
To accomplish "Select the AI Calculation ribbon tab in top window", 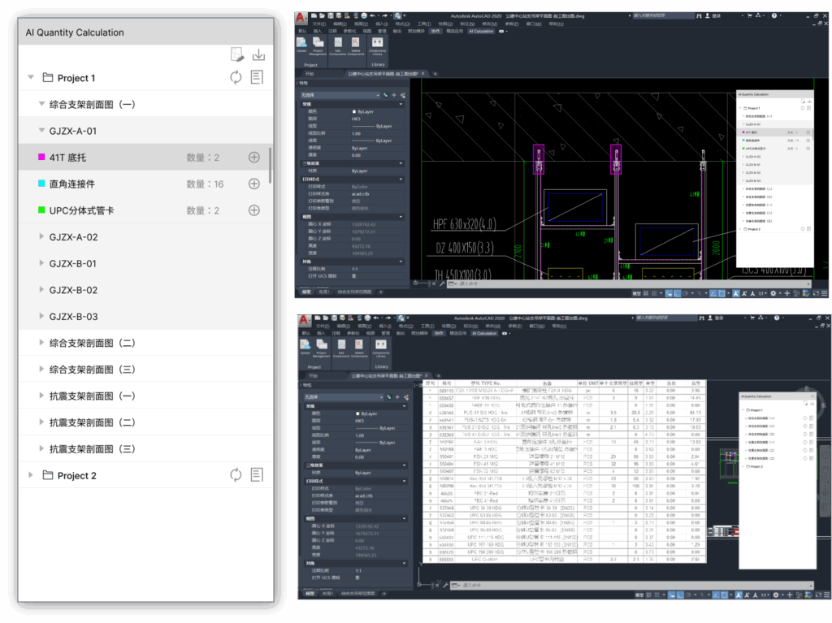I will [x=481, y=31].
